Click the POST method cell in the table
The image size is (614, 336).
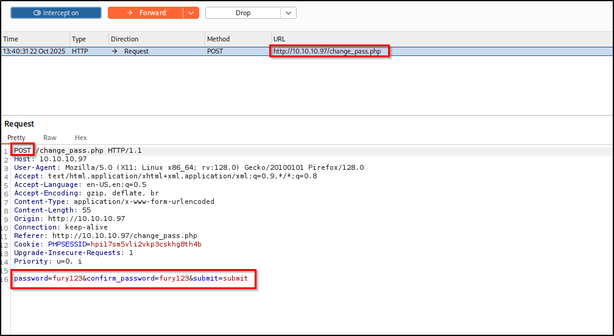tap(215, 51)
